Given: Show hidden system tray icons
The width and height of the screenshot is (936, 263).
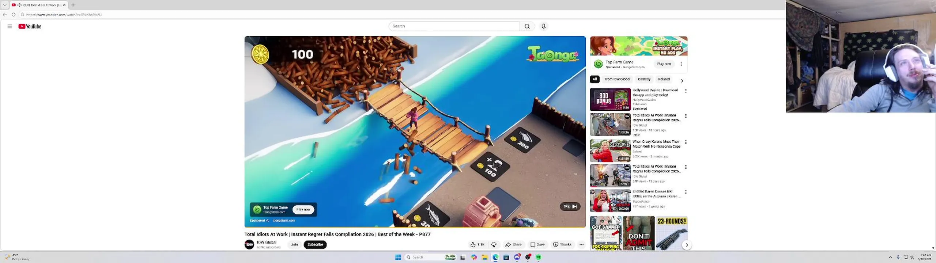Looking at the screenshot, I should pyautogui.click(x=890, y=257).
